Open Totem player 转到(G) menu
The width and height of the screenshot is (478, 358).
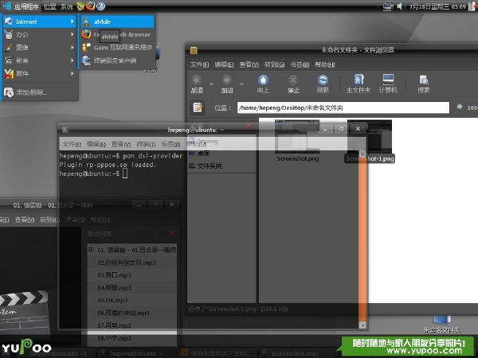(50, 220)
